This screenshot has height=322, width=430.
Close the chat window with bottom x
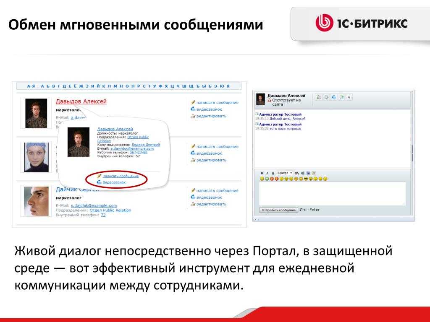[256, 219]
